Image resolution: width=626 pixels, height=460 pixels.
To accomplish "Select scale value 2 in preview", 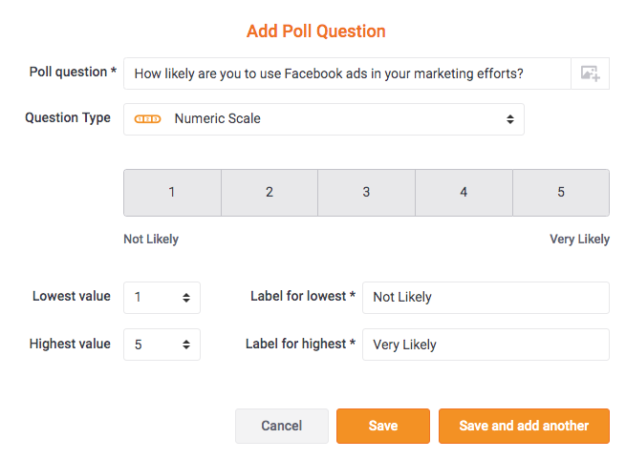I will 270,193.
